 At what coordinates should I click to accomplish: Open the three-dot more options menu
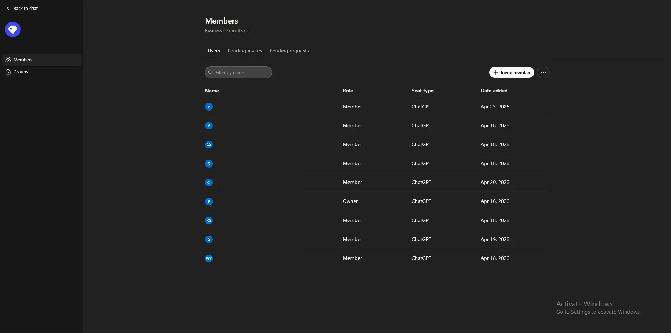click(x=543, y=72)
